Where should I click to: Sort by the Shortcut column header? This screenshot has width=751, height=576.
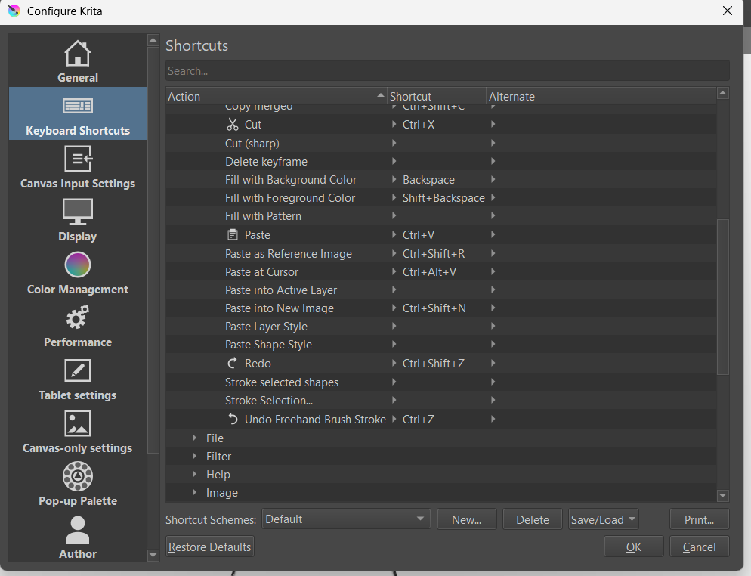coord(437,96)
